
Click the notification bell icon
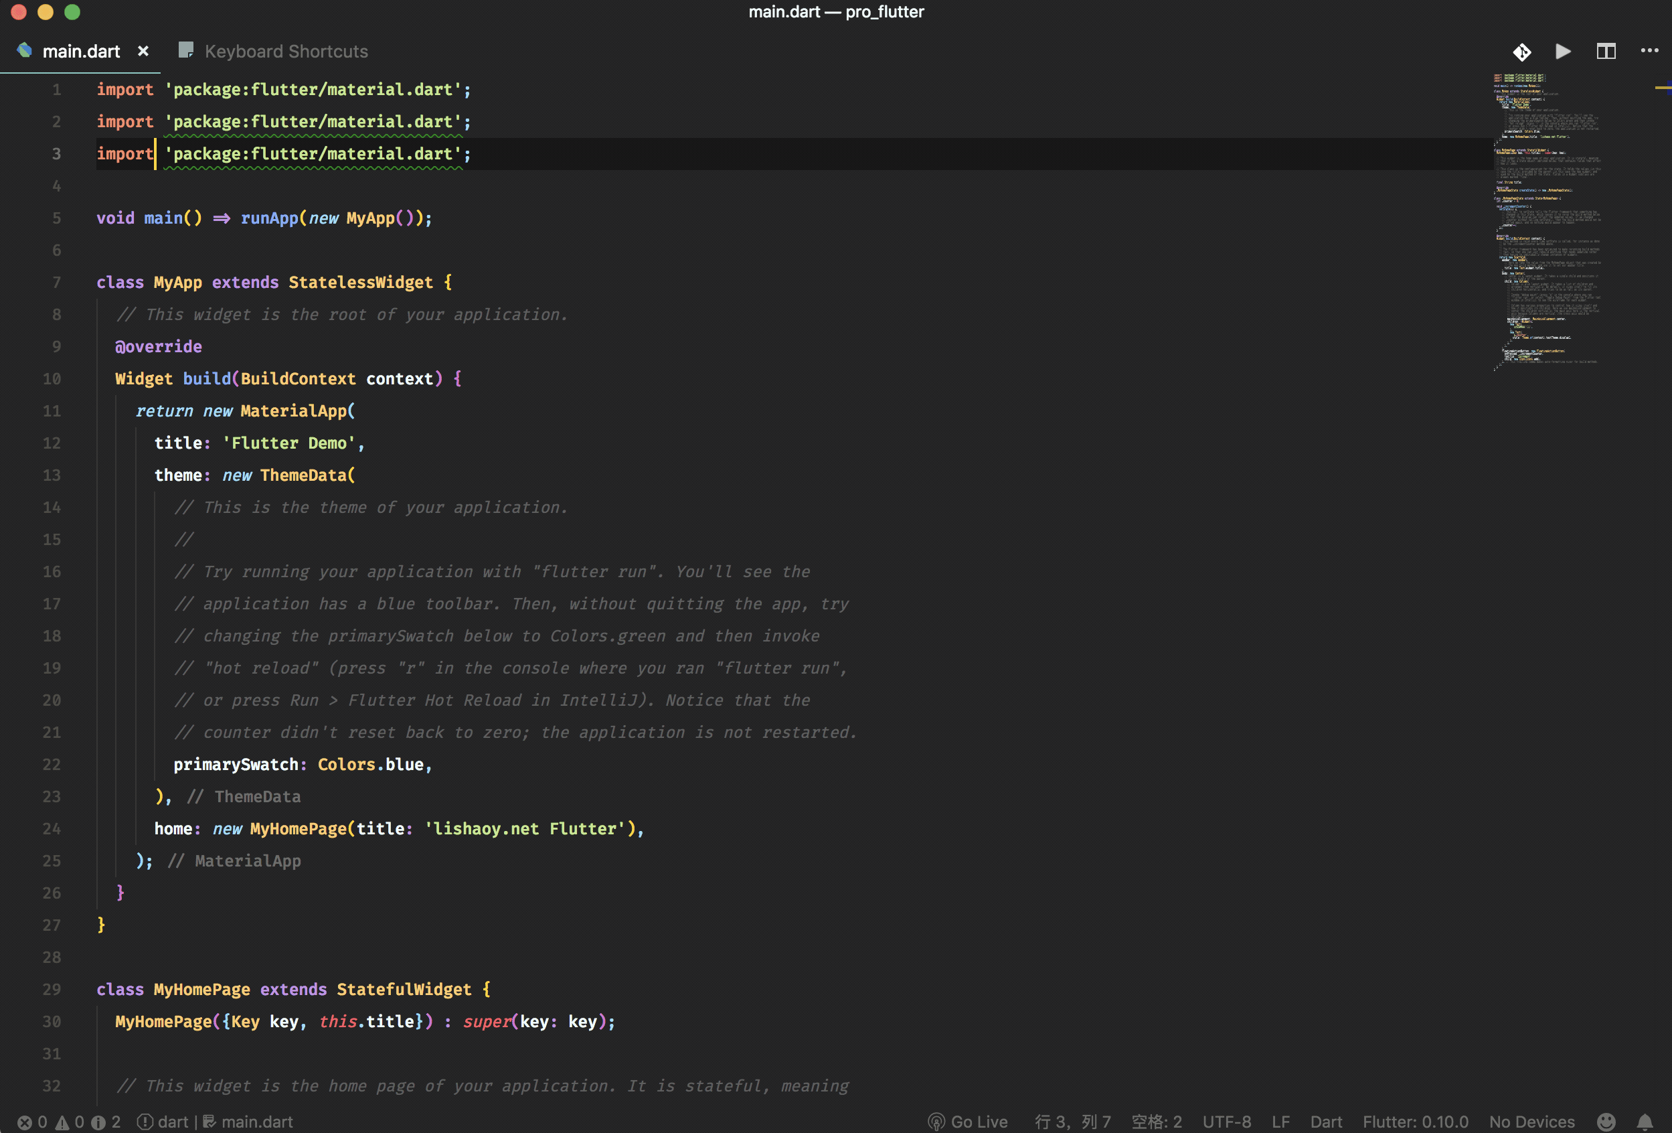1645,1122
